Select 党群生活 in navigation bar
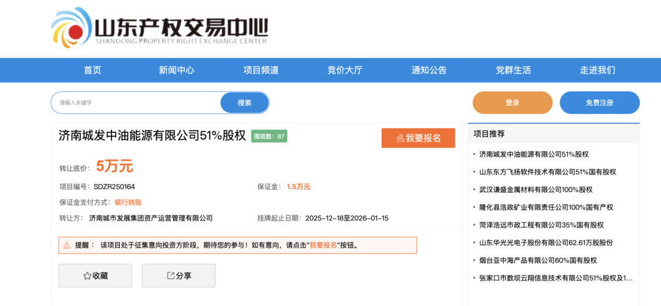 tap(513, 70)
